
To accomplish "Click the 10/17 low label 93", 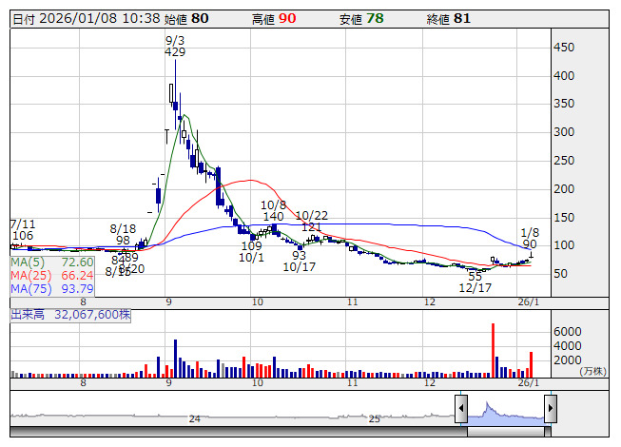I will click(299, 256).
